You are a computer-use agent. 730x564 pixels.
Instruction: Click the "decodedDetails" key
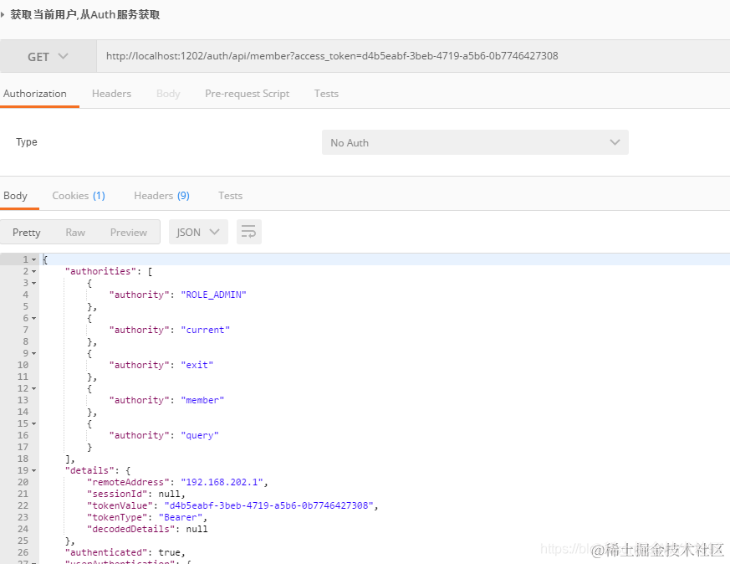coord(130,529)
